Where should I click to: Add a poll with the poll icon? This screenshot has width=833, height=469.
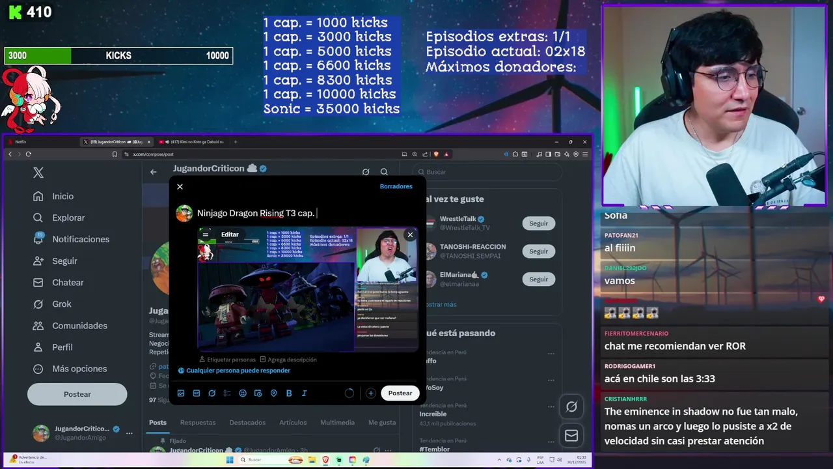(x=227, y=393)
